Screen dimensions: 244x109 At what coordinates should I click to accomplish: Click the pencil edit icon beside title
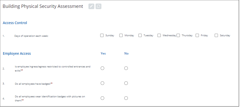[91, 6]
